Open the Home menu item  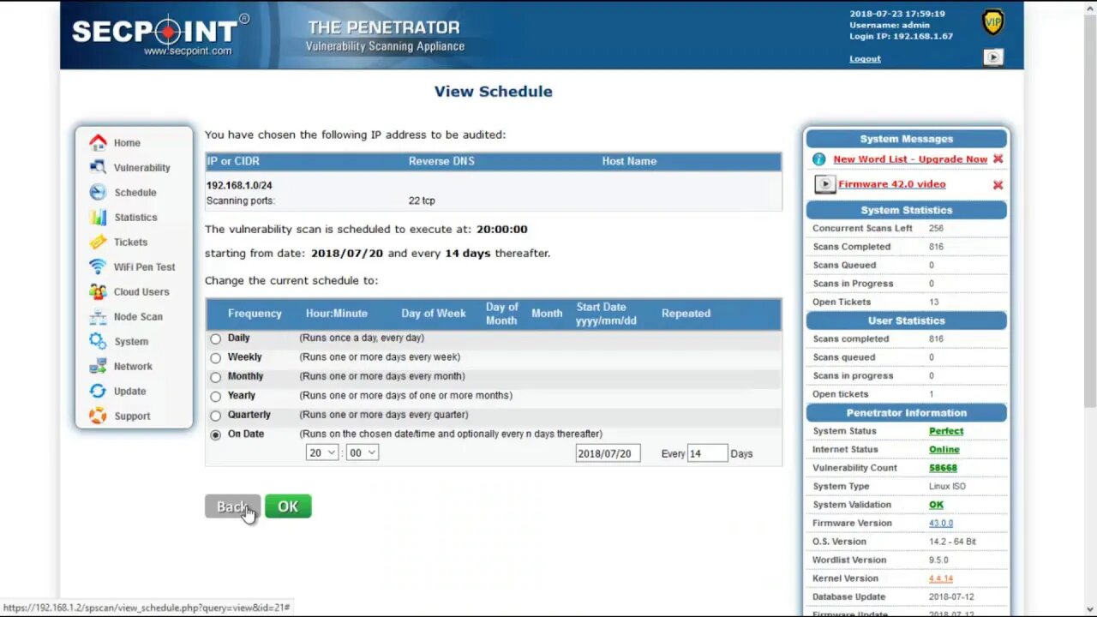click(127, 143)
